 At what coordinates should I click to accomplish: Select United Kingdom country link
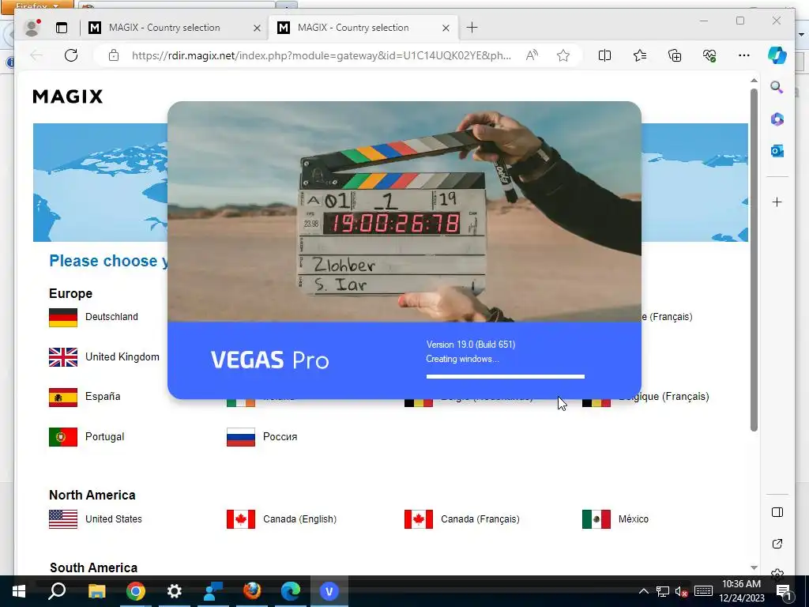point(122,356)
